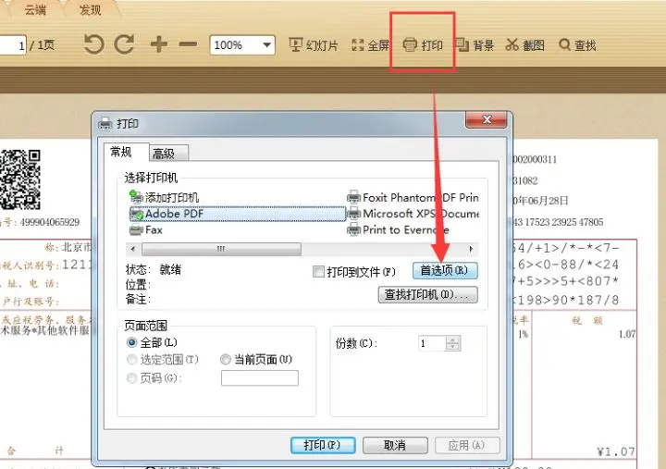
Task: Open the 查找 search tool
Action: [x=577, y=44]
